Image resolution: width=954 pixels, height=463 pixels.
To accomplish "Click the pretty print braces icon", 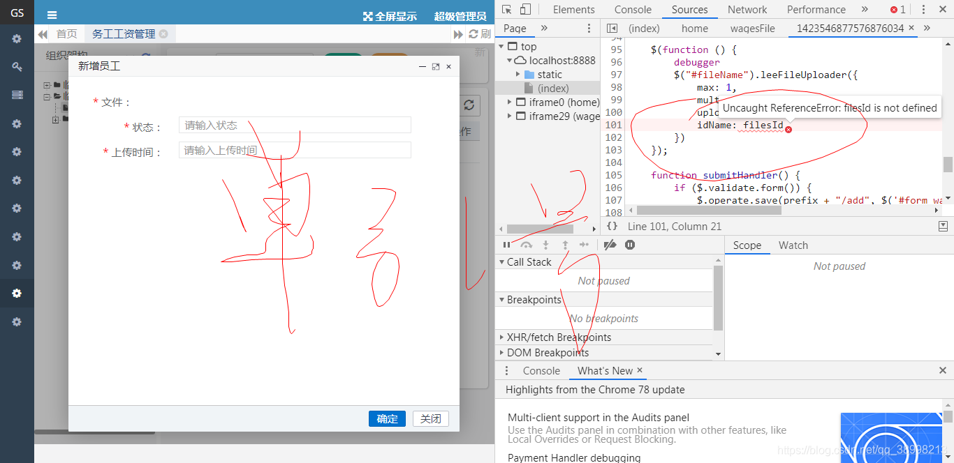I will [x=612, y=226].
